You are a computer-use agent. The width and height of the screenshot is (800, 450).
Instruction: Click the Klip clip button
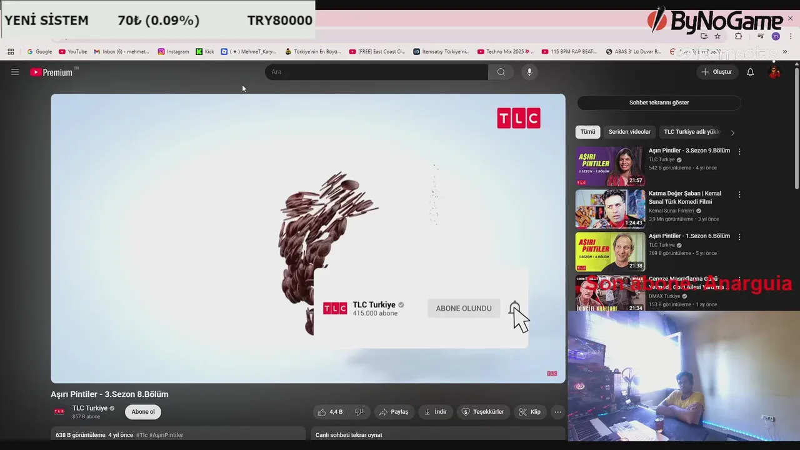(530, 412)
